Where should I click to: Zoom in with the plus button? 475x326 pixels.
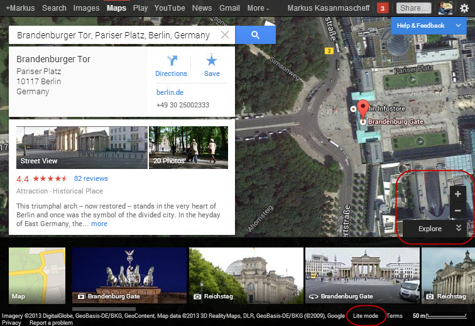click(x=457, y=194)
